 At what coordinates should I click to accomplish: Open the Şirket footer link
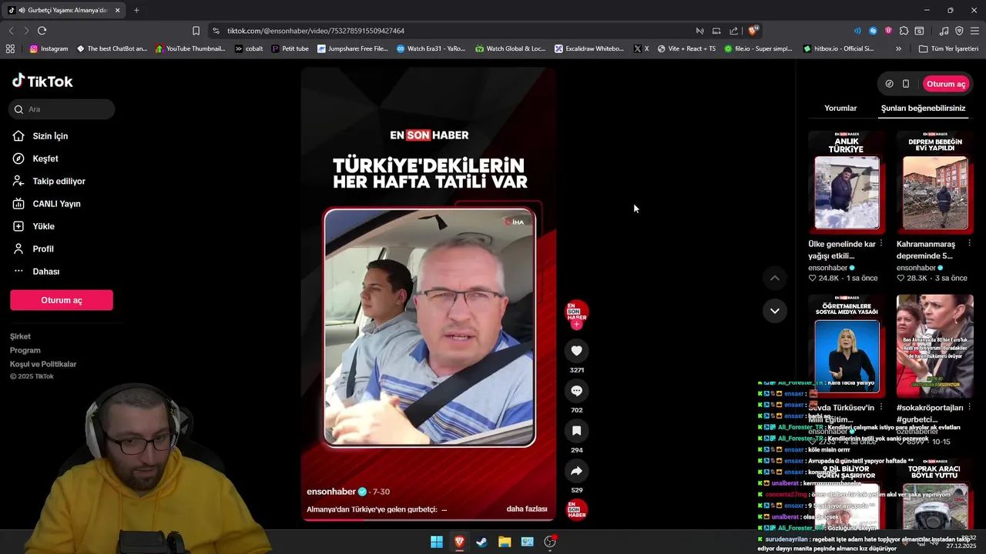coord(21,337)
